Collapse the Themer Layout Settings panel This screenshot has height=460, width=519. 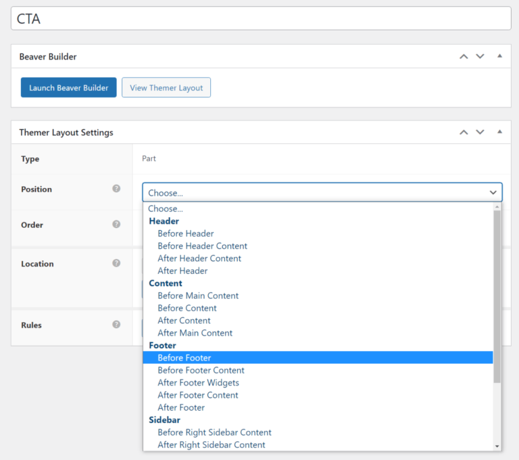pyautogui.click(x=499, y=133)
